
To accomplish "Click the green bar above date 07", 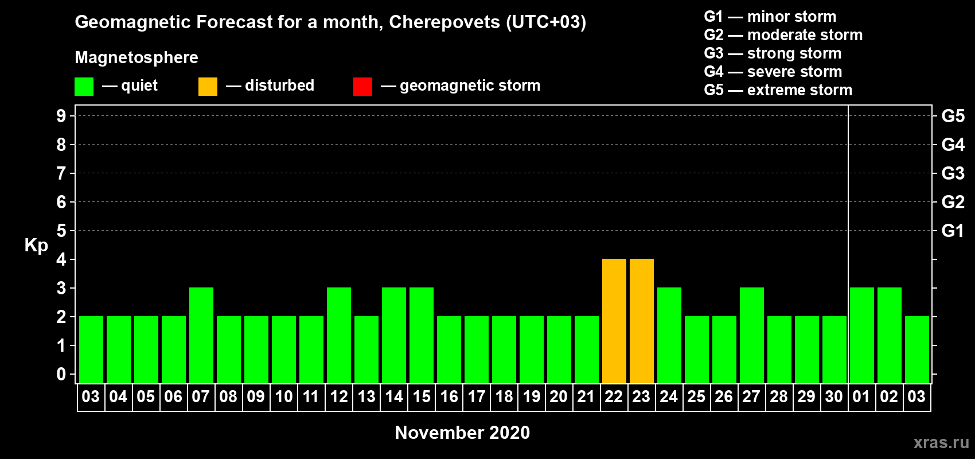I will pyautogui.click(x=201, y=335).
